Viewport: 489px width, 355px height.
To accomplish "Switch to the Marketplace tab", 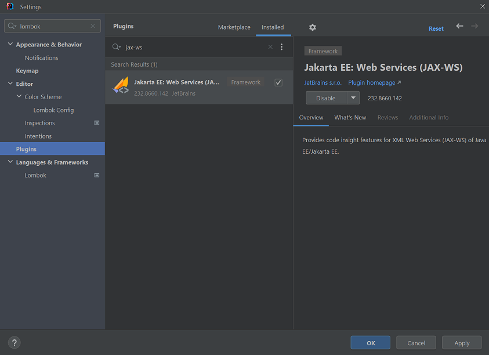I will pyautogui.click(x=234, y=27).
